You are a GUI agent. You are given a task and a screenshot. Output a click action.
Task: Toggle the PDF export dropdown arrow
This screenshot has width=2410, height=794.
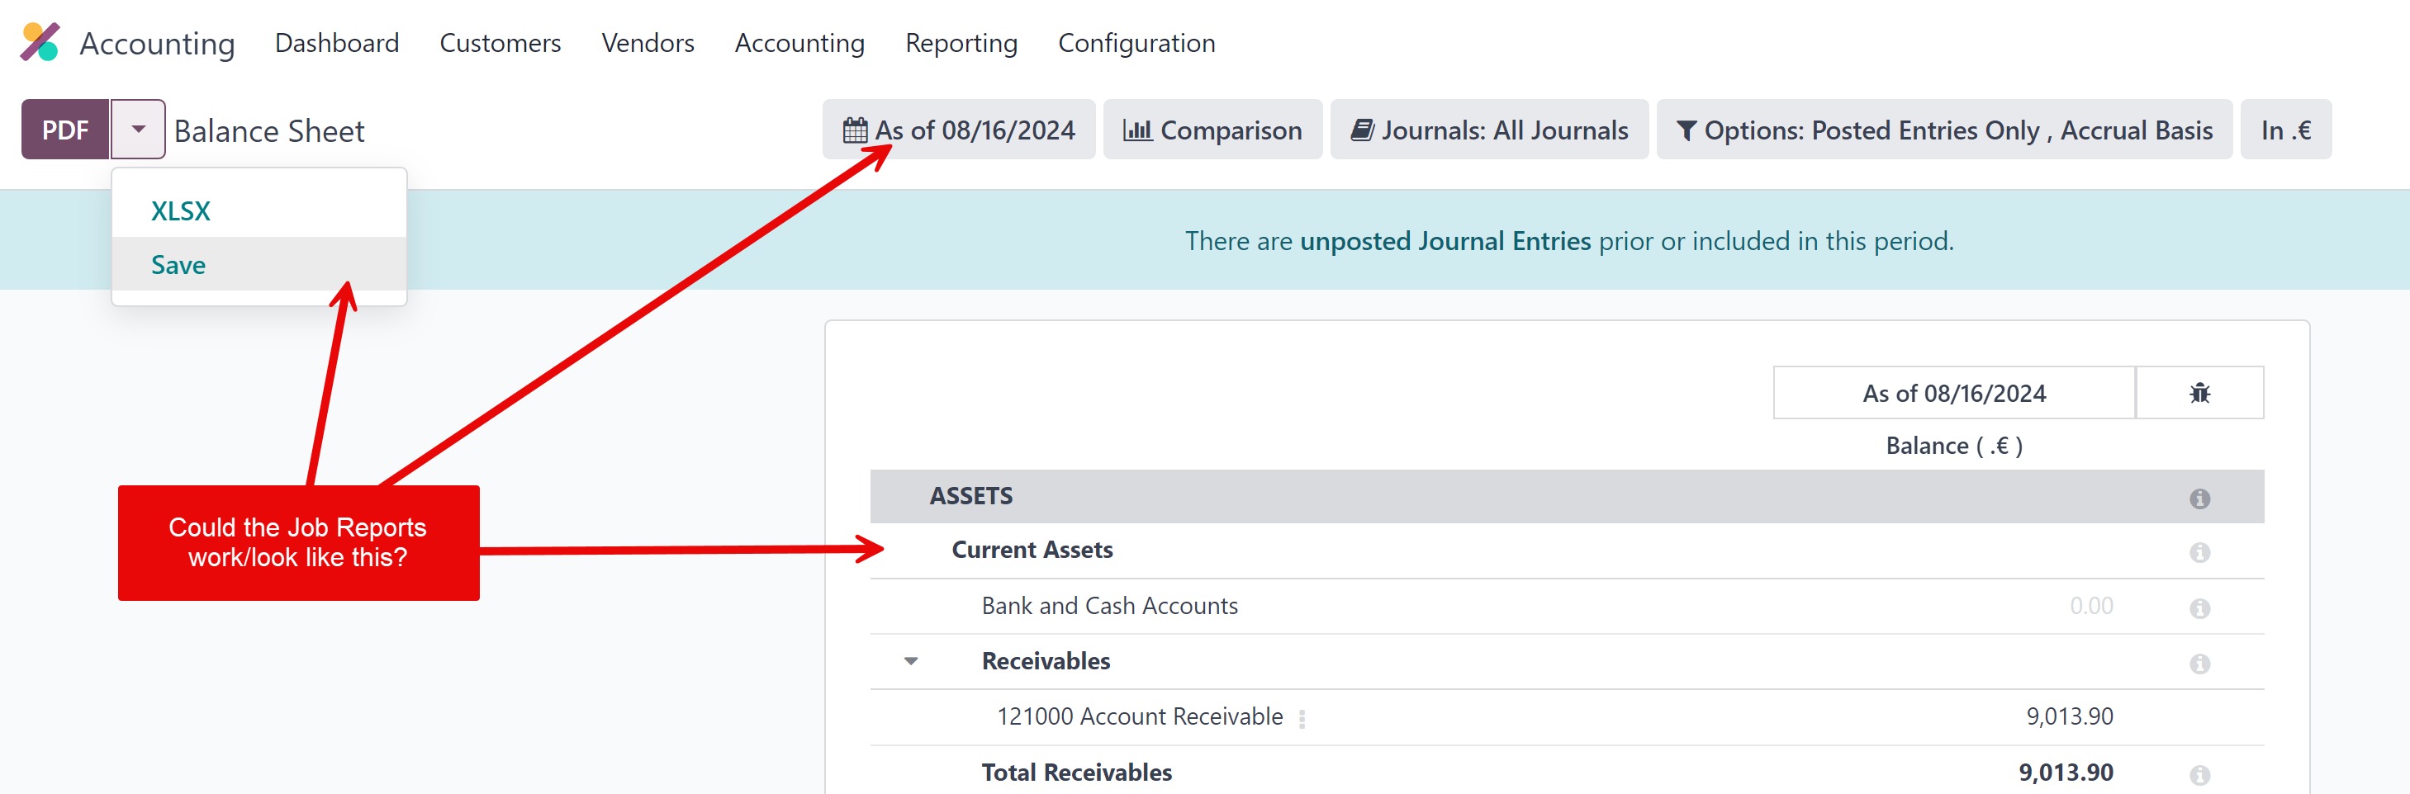tap(138, 129)
